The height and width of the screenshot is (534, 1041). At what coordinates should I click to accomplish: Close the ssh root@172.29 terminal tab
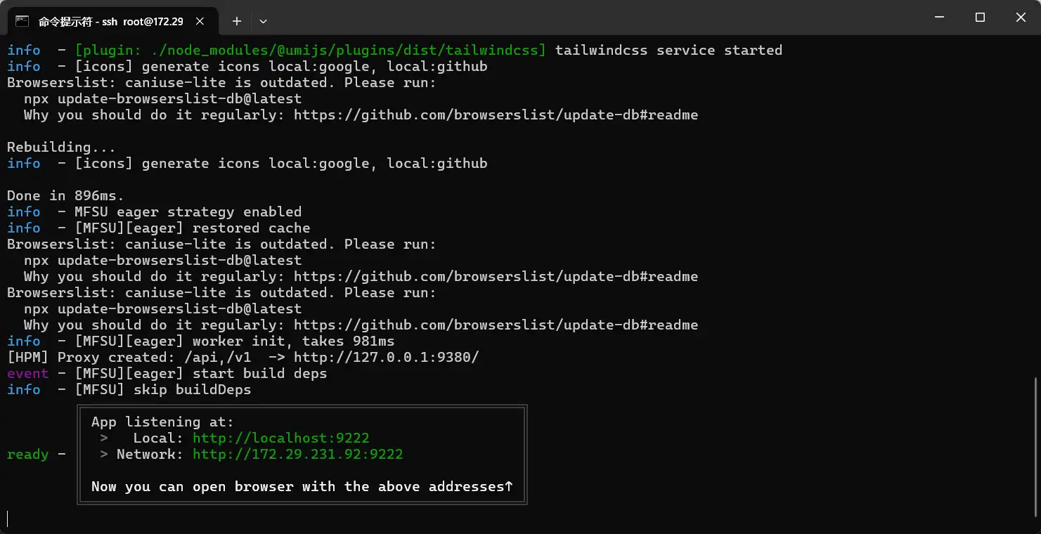200,21
